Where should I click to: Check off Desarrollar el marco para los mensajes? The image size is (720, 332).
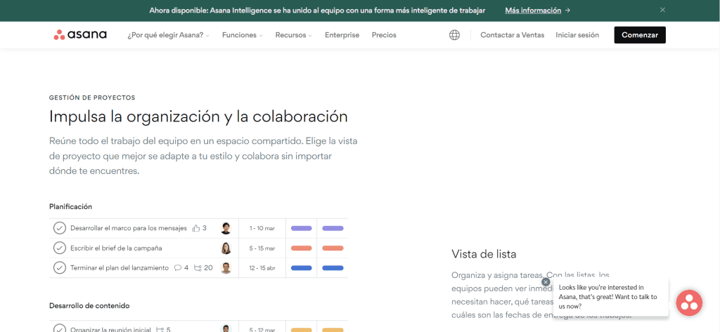tap(59, 228)
